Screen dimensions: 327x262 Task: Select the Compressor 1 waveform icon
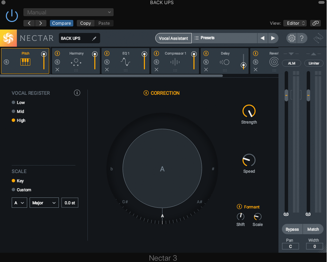pos(175,62)
